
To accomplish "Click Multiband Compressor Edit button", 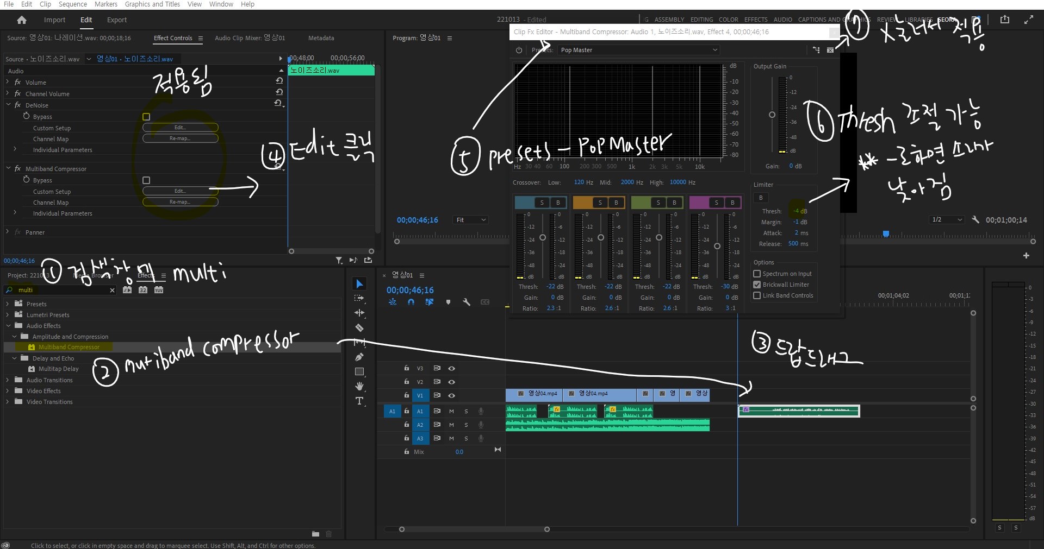I will pyautogui.click(x=180, y=191).
